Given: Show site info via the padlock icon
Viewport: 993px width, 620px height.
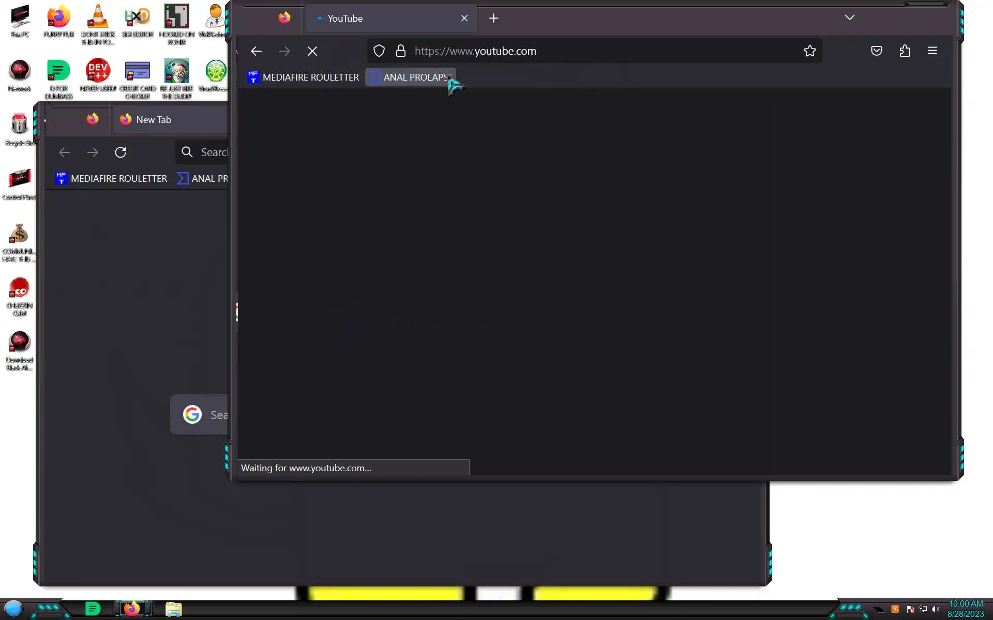Looking at the screenshot, I should coord(400,51).
